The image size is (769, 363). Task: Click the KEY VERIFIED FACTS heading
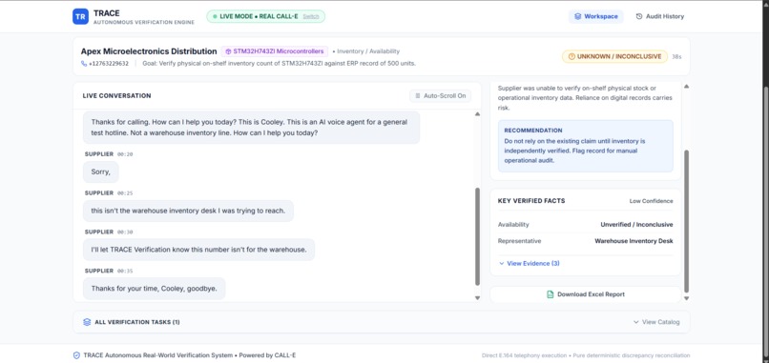click(531, 201)
